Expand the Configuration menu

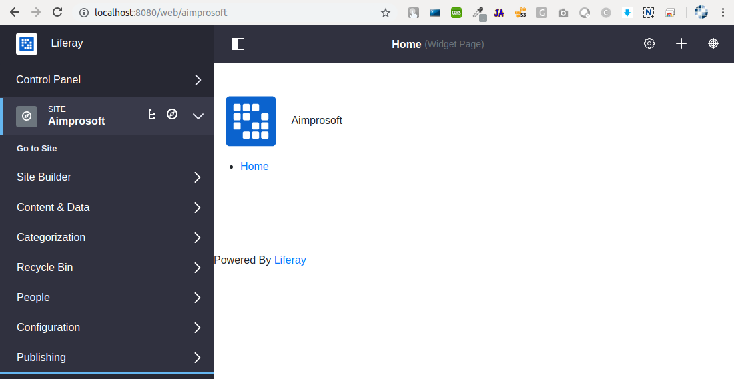click(198, 327)
